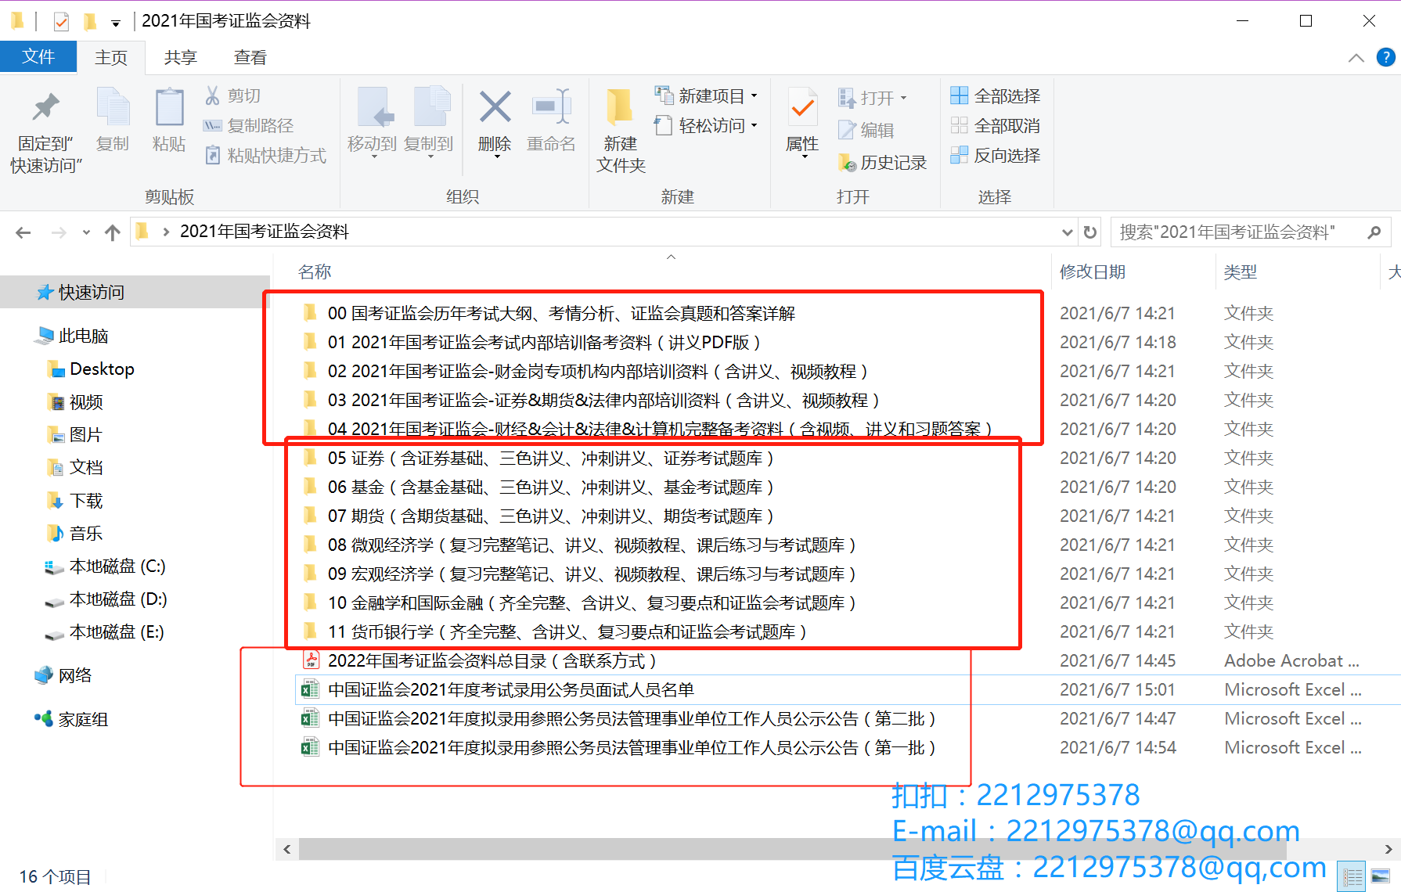Click Invert selection (反向选择)

pos(996,155)
